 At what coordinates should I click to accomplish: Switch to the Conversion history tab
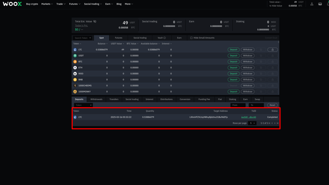(x=185, y=99)
